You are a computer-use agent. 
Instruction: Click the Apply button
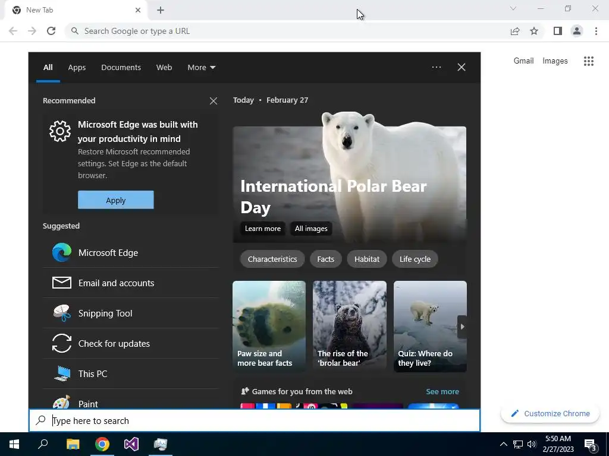coord(116,200)
